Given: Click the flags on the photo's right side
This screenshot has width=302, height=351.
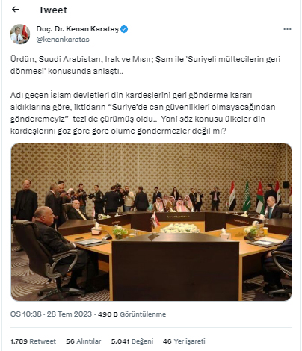Looking at the screenshot, I should 255,196.
